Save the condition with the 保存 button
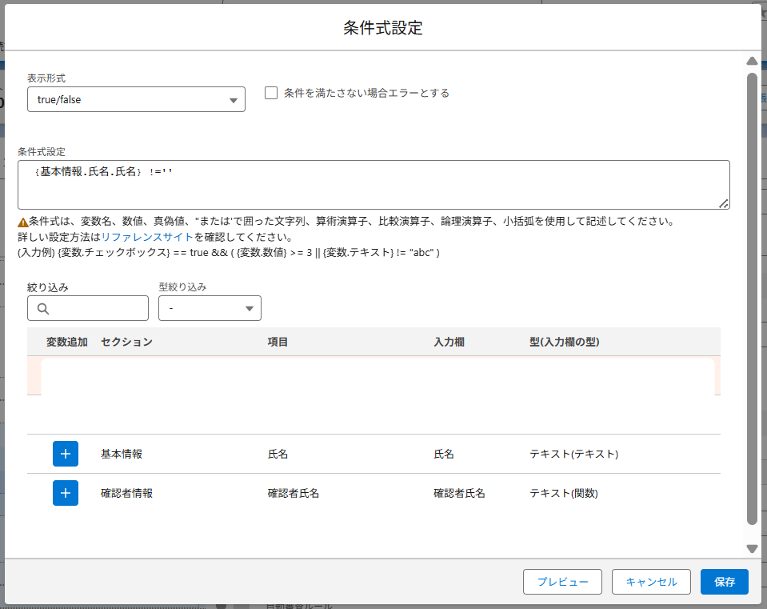Viewport: 767px width, 609px height. (724, 582)
